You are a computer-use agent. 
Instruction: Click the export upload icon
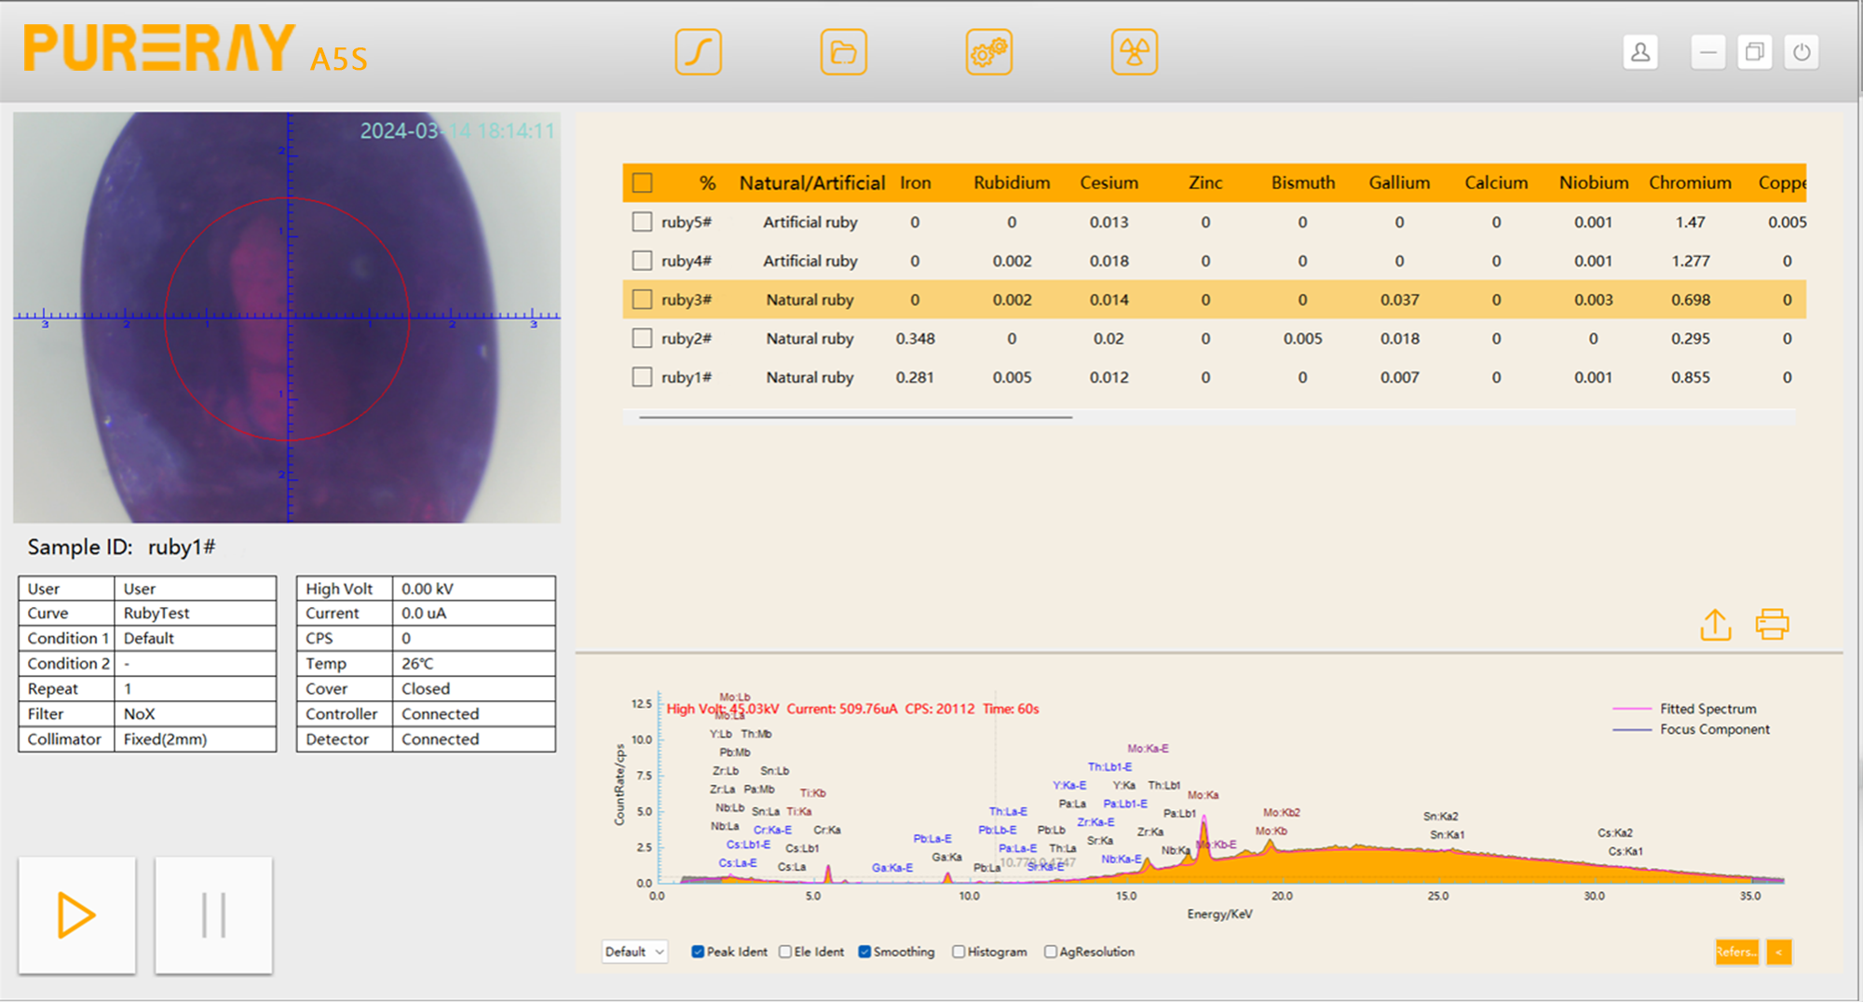(x=1715, y=625)
